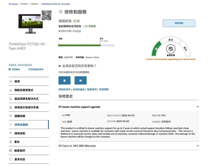Click the manual icon beside 使用指引和操作手冊
The image size is (214, 166).
pos(11,107)
